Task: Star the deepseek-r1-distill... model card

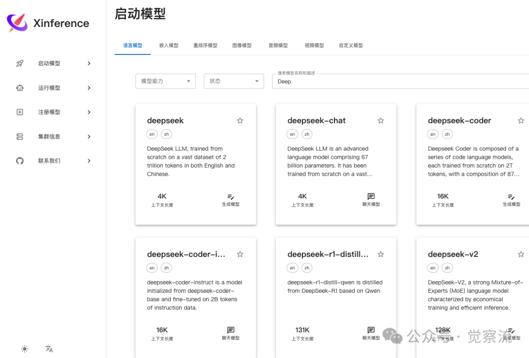Action: (381, 255)
